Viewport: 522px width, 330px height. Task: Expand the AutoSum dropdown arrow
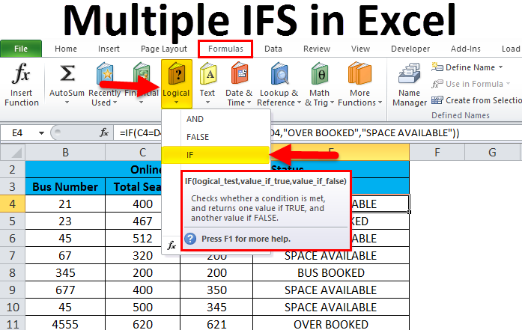[x=67, y=103]
